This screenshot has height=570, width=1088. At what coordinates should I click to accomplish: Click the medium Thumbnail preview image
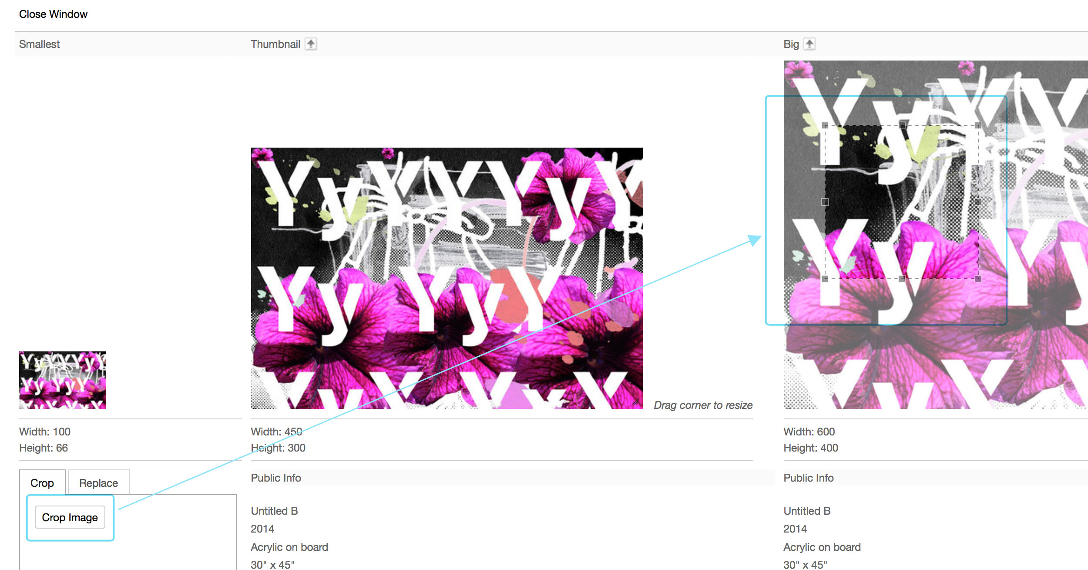(x=447, y=278)
